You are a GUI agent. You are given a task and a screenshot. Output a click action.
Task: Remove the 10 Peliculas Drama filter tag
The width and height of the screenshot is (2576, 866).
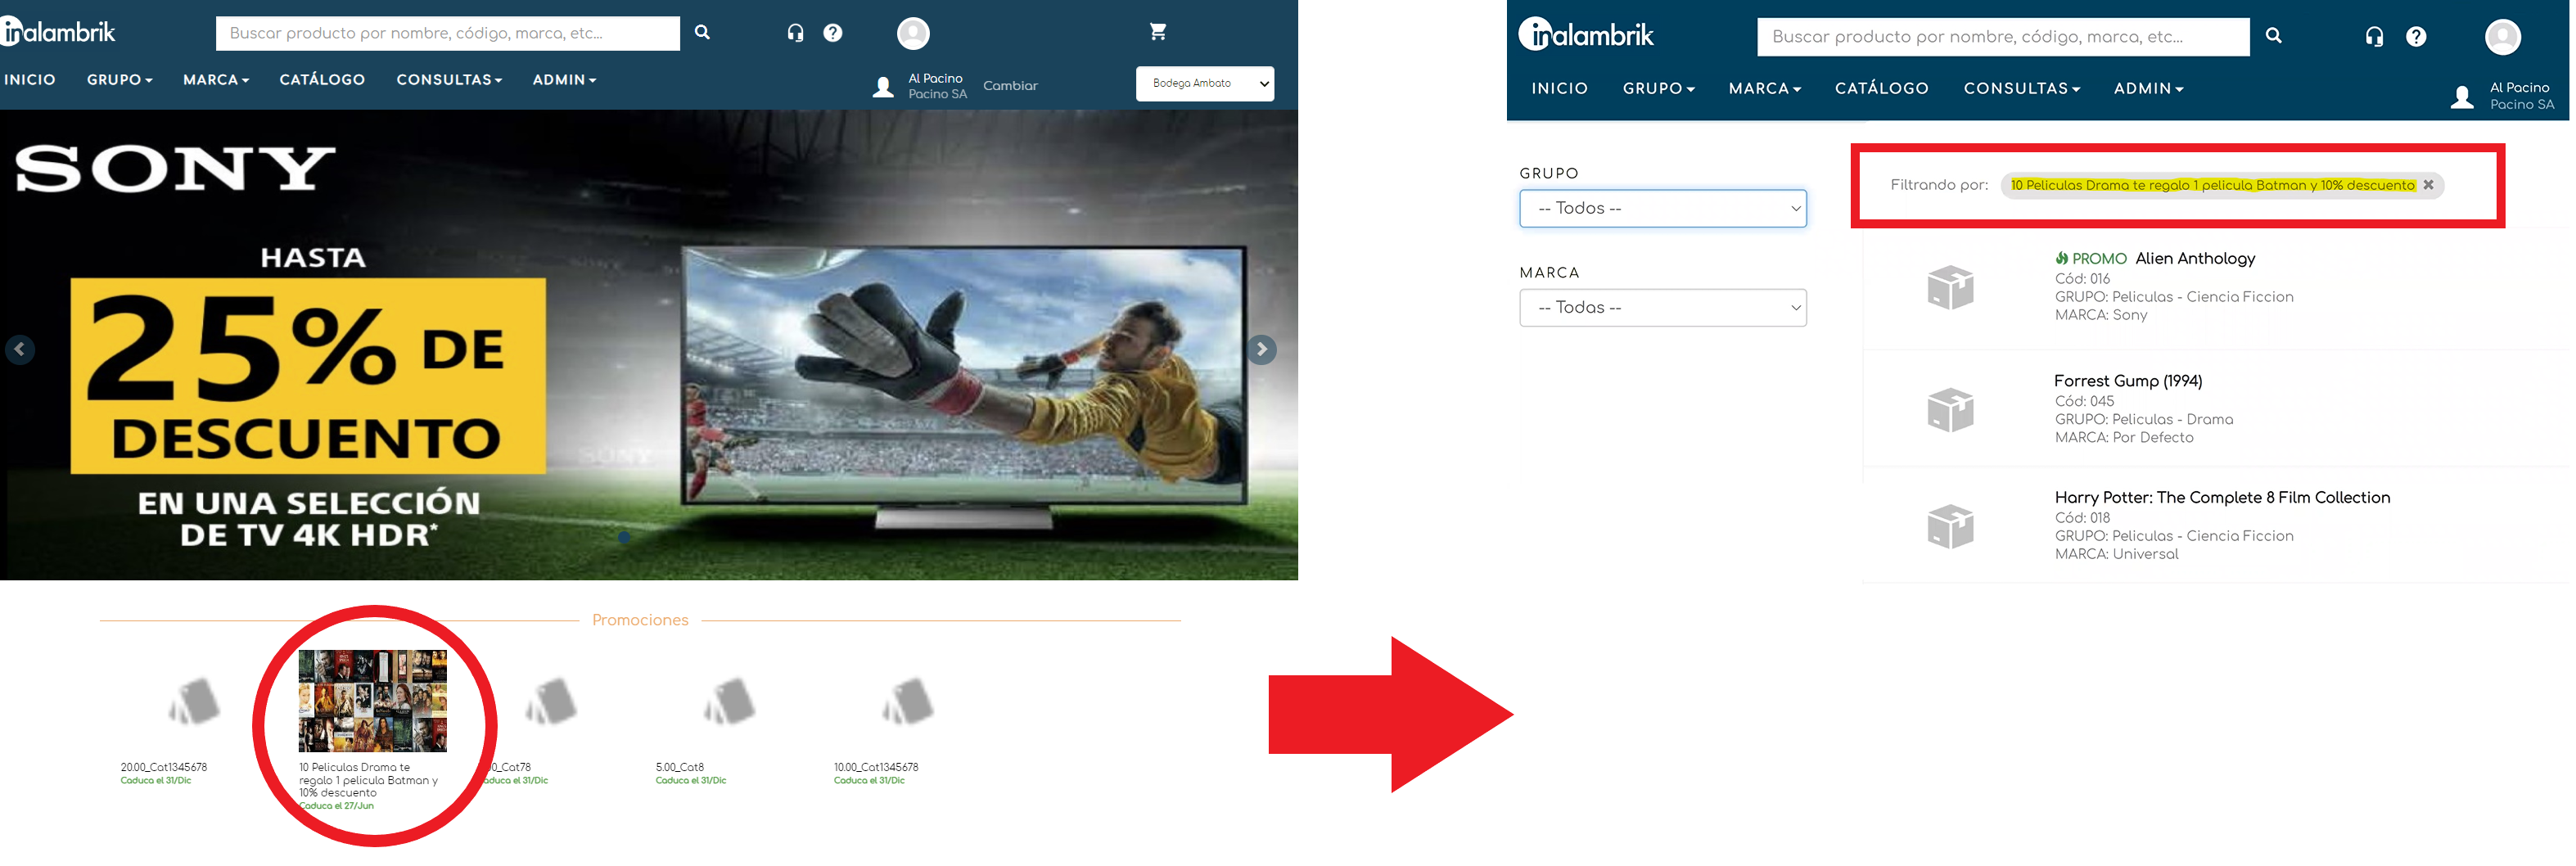point(2428,185)
